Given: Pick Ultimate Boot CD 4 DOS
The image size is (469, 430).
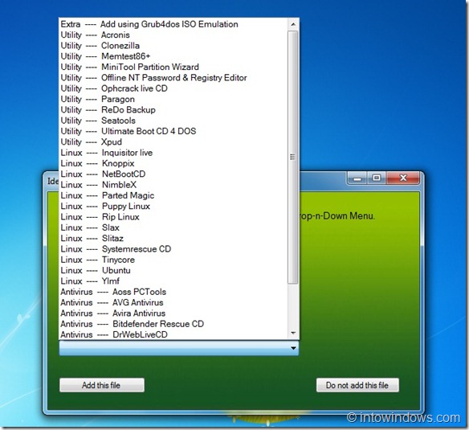Looking at the screenshot, I should click(x=173, y=132).
